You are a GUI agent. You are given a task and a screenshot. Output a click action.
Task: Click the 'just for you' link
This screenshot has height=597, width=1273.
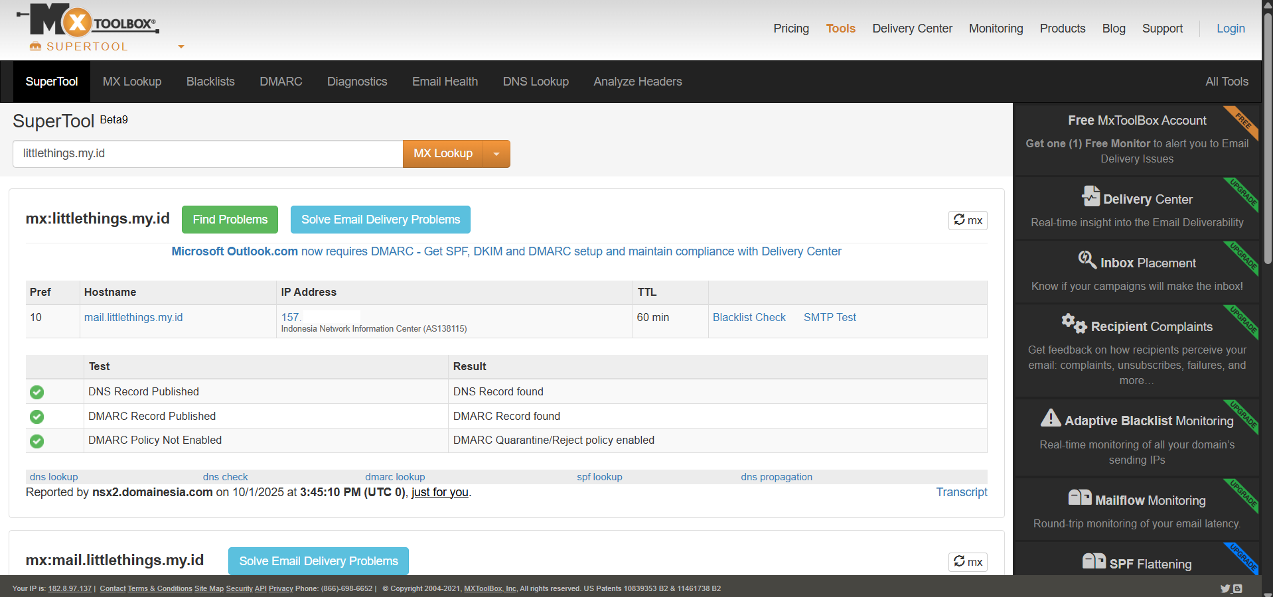[x=440, y=492]
